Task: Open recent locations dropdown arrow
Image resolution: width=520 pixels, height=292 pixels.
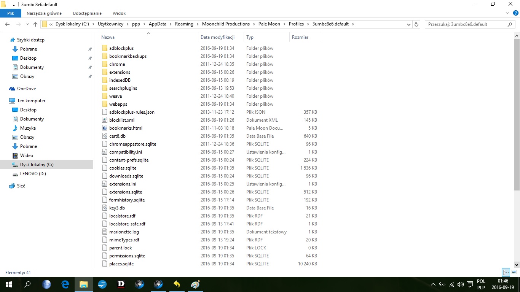Action: [27, 24]
